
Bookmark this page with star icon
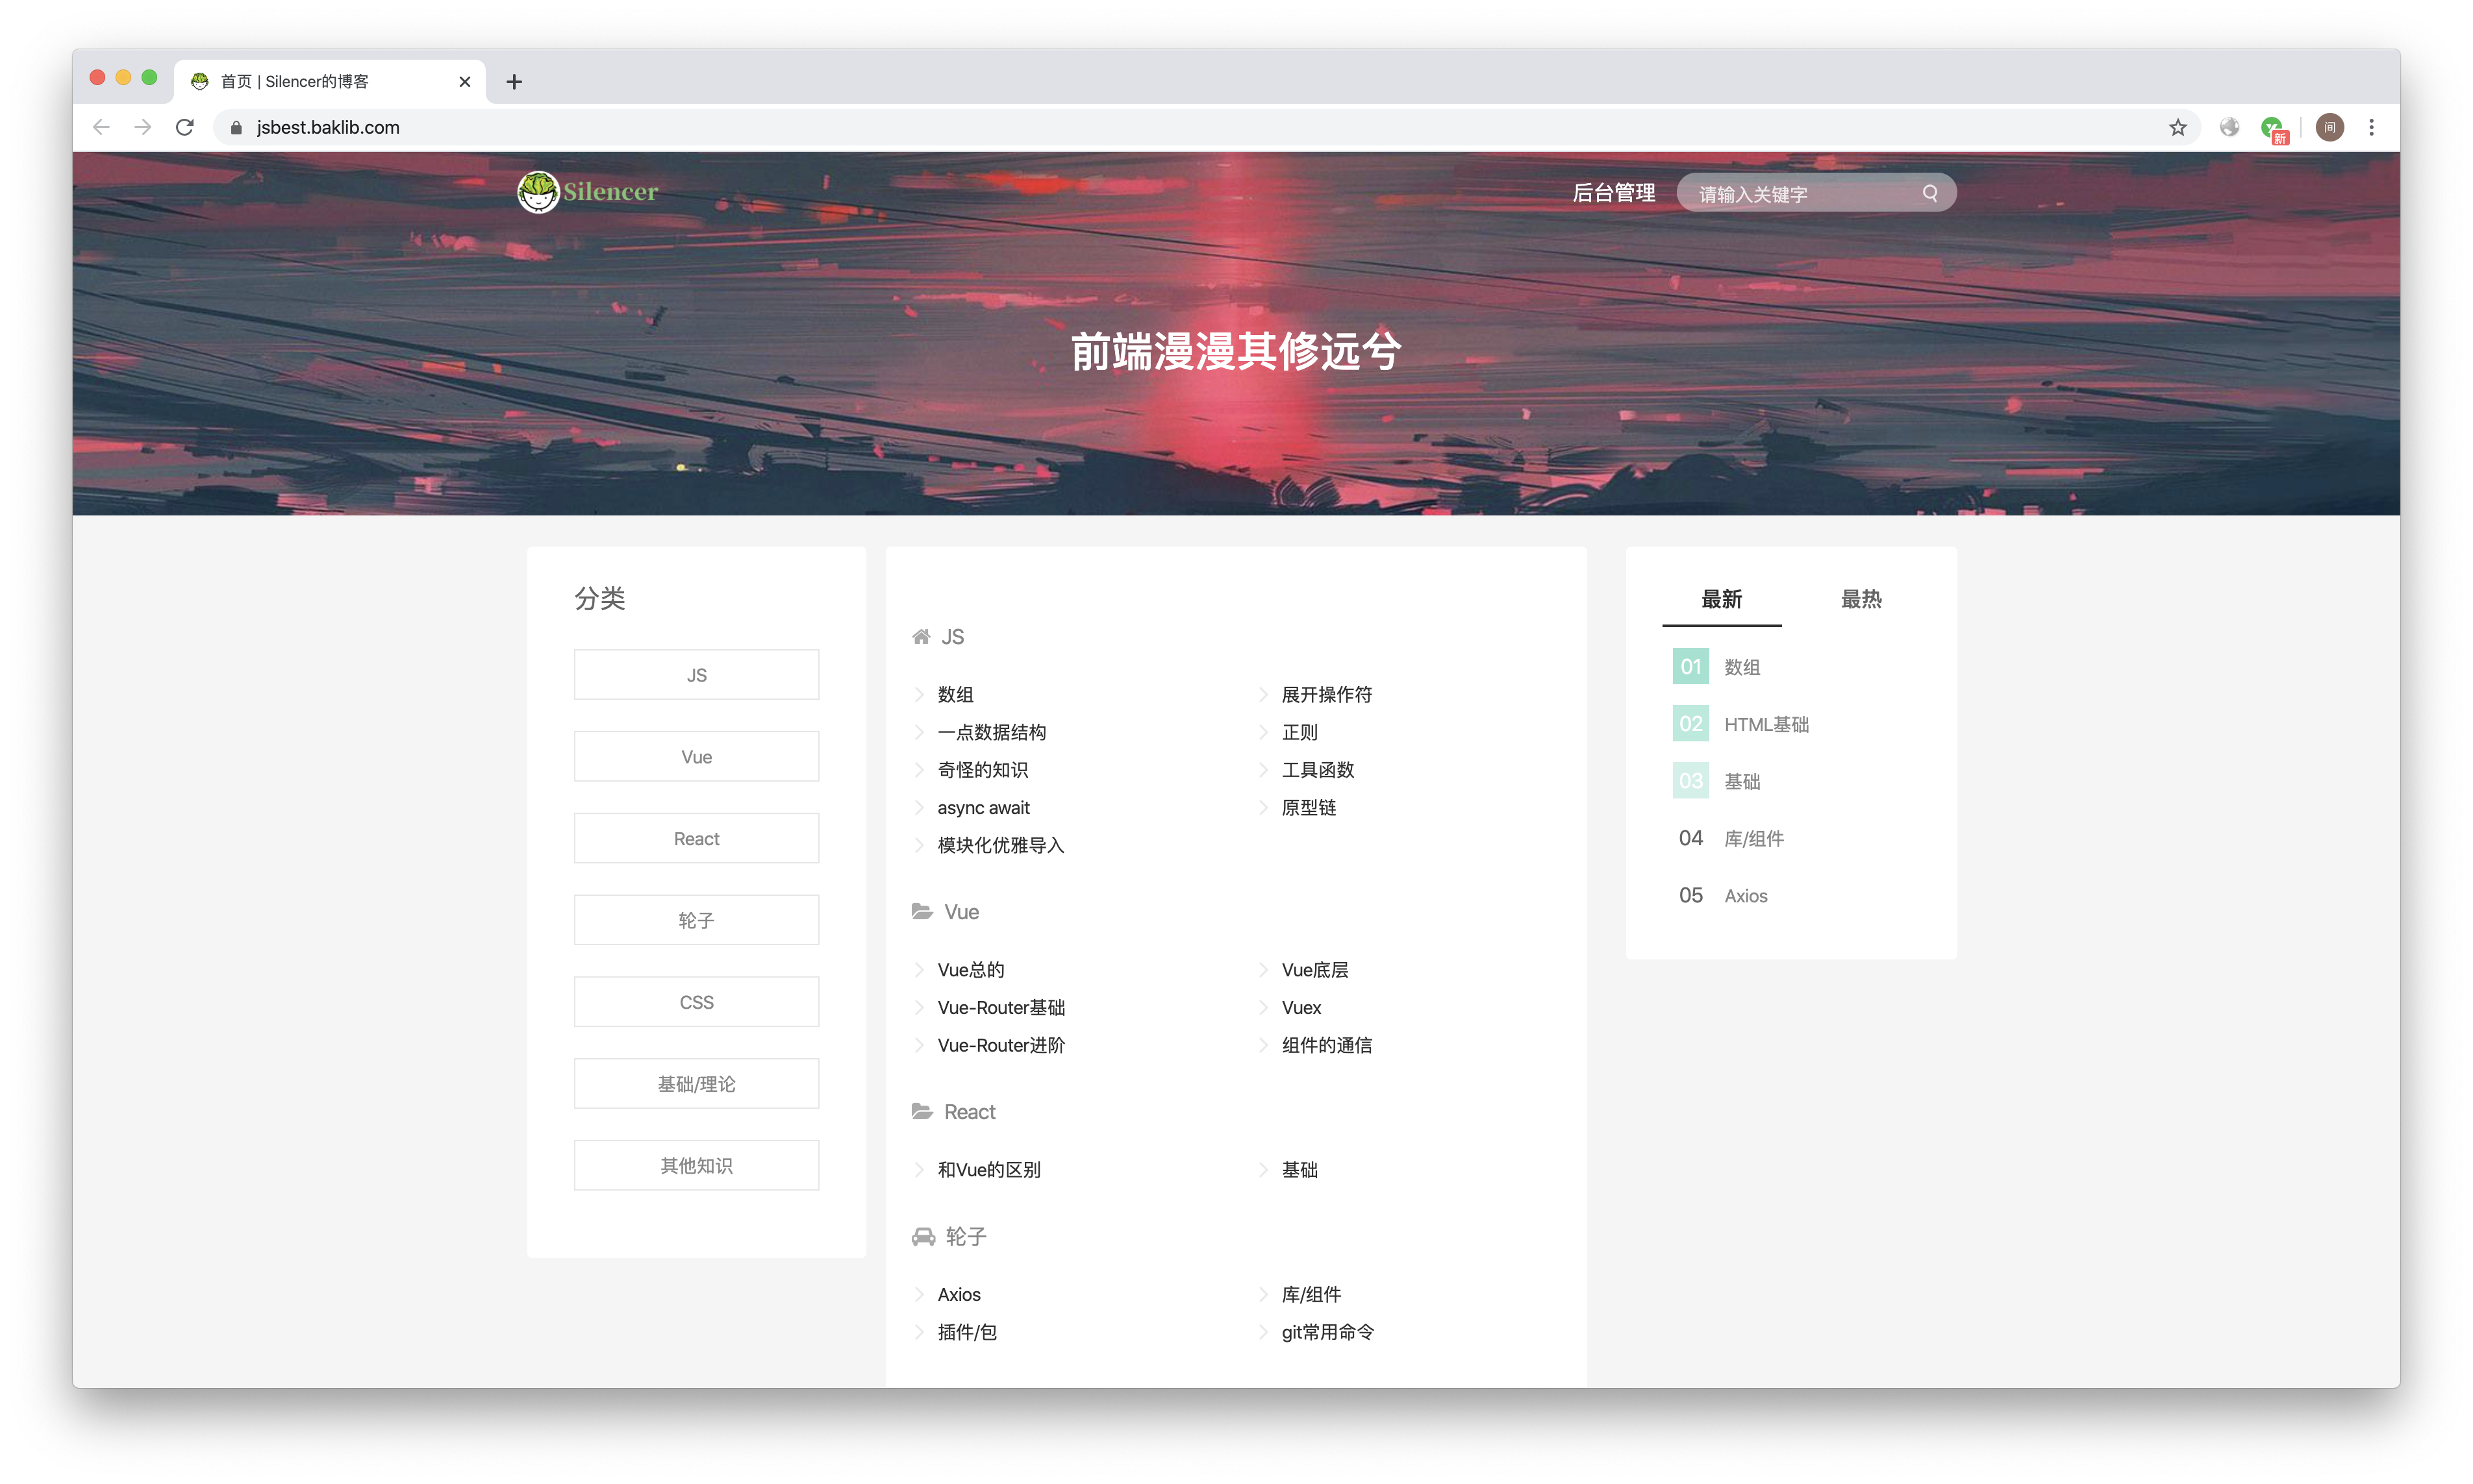click(2178, 127)
